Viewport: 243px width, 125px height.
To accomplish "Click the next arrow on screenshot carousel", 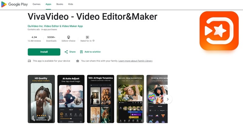I will coord(168,99).
